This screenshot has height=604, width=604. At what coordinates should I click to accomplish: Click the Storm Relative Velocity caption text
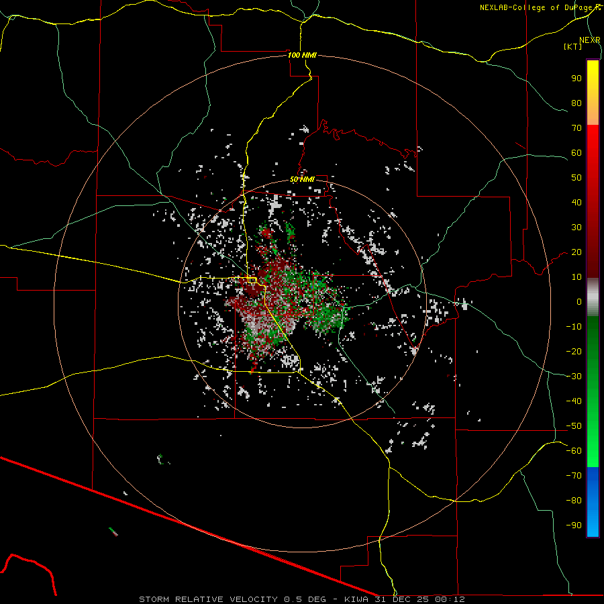pos(301,599)
